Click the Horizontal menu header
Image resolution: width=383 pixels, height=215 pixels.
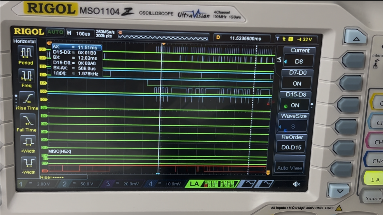coord(25,41)
